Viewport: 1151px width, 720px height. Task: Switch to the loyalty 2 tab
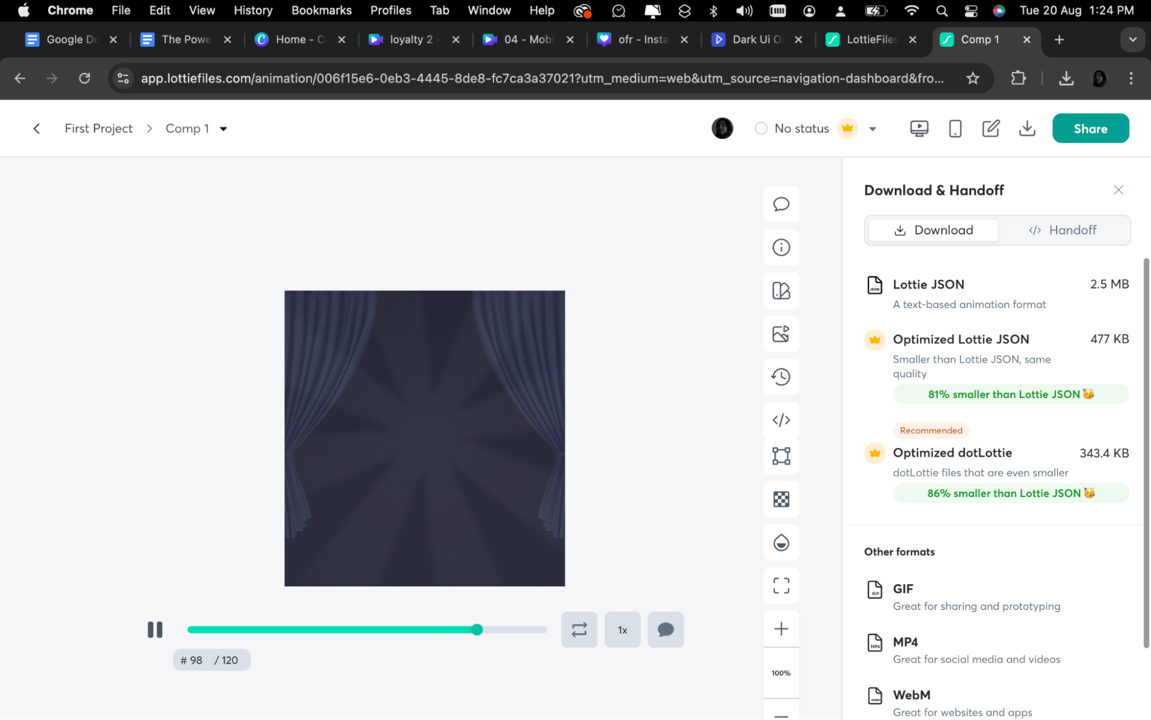pos(414,40)
